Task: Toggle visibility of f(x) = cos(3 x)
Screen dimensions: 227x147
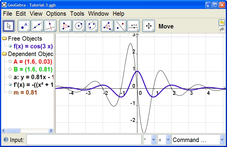Action: coord(10,46)
